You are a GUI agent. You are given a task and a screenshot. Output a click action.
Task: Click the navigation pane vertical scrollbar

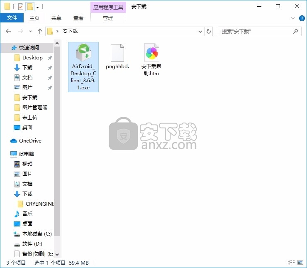(57, 145)
